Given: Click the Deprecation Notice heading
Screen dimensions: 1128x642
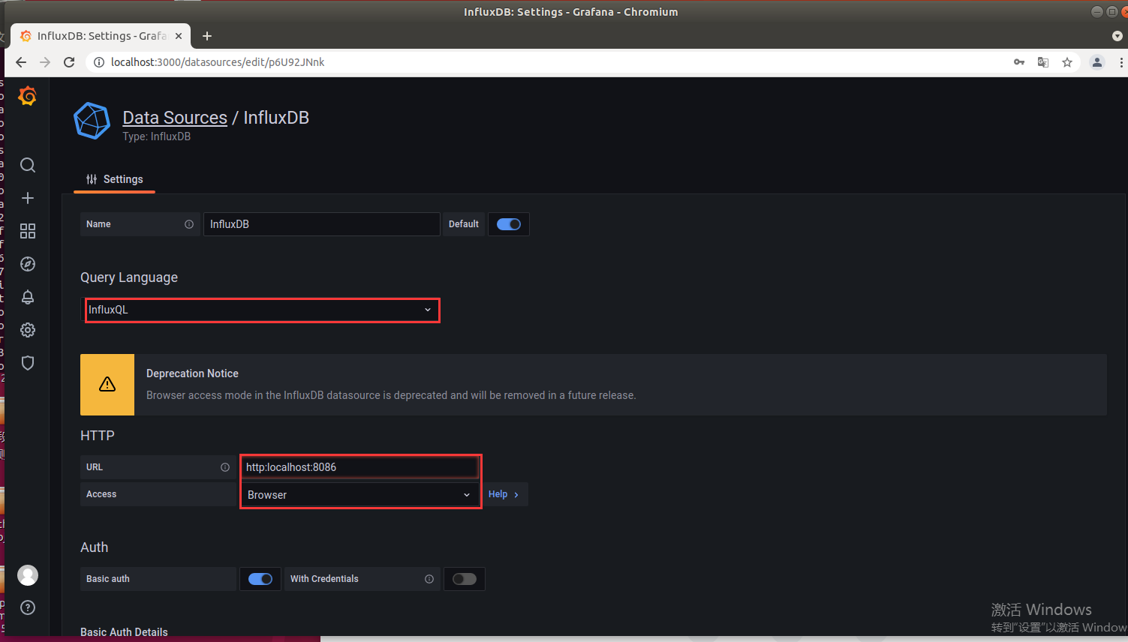Looking at the screenshot, I should point(192,373).
